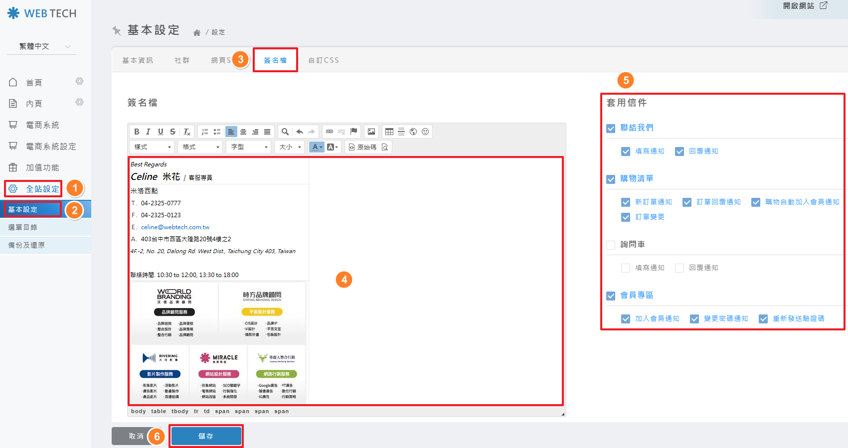Click the insert link icon
This screenshot has width=848, height=448.
tap(330, 132)
